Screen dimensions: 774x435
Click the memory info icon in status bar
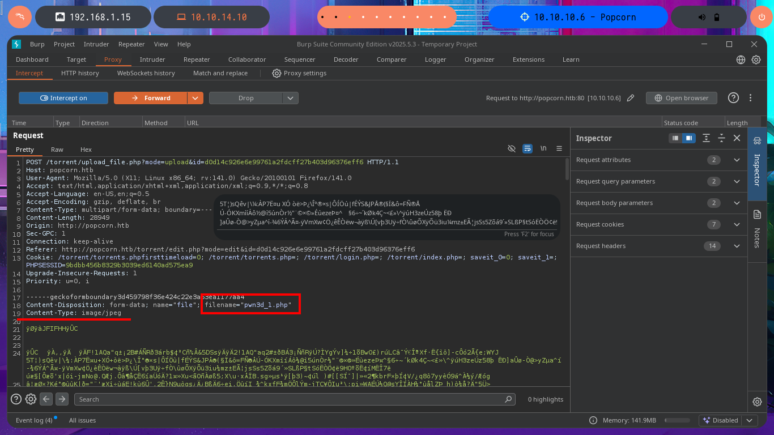(x=593, y=420)
